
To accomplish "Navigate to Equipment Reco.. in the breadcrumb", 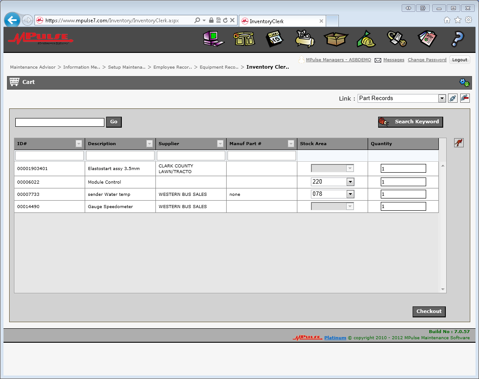I will coord(219,67).
